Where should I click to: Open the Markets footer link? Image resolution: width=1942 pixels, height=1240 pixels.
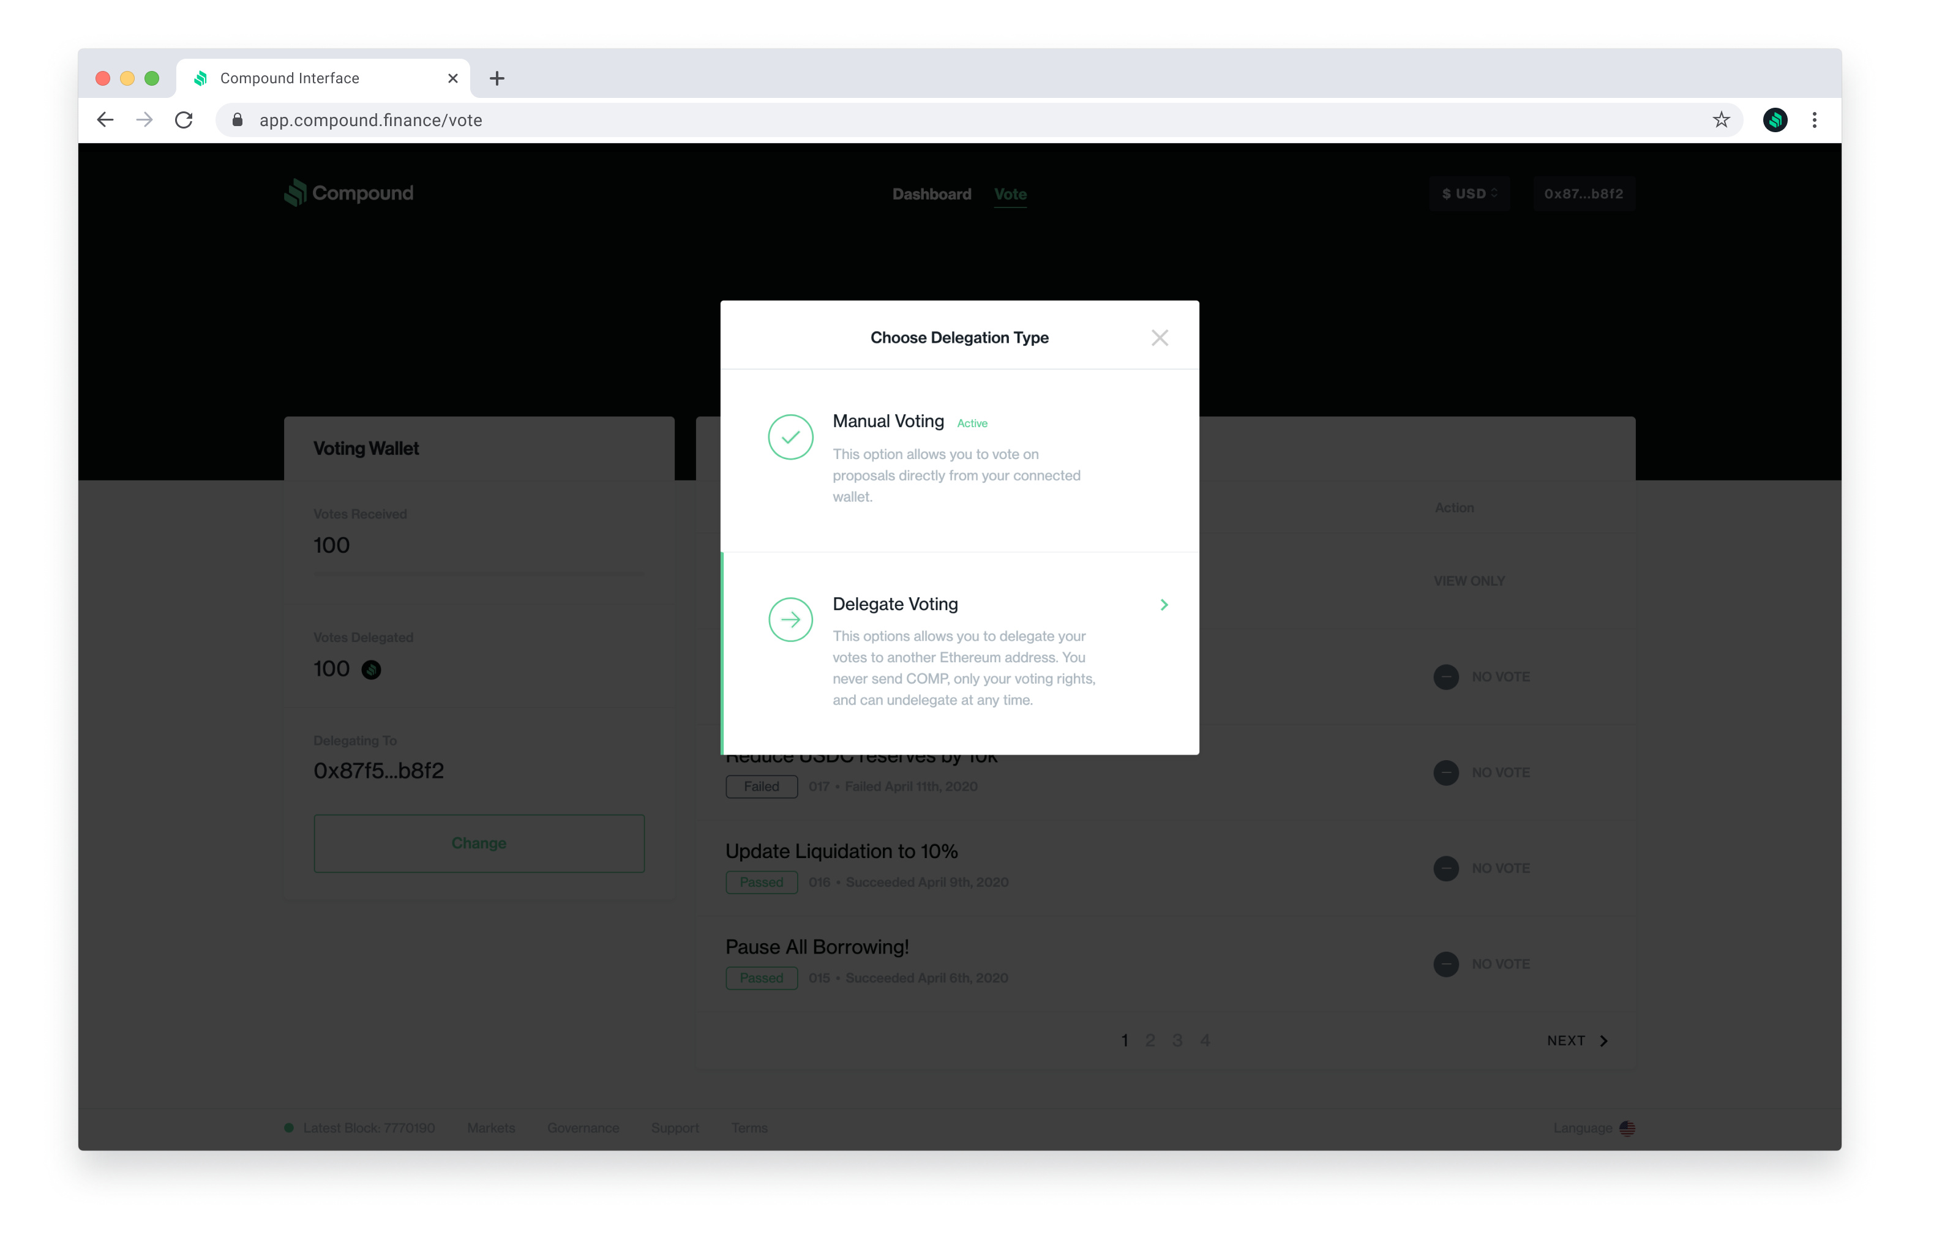pos(490,1128)
